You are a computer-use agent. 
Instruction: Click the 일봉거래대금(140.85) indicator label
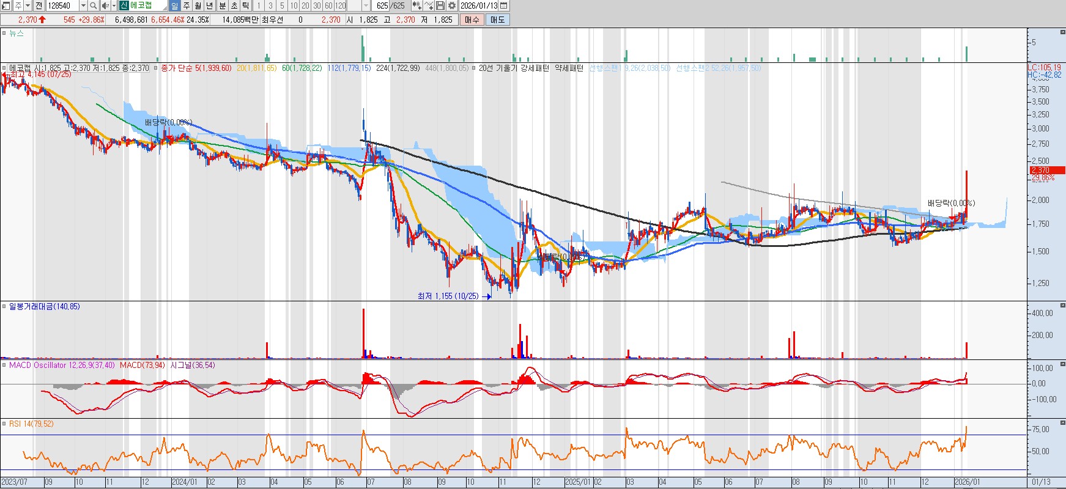pos(44,306)
